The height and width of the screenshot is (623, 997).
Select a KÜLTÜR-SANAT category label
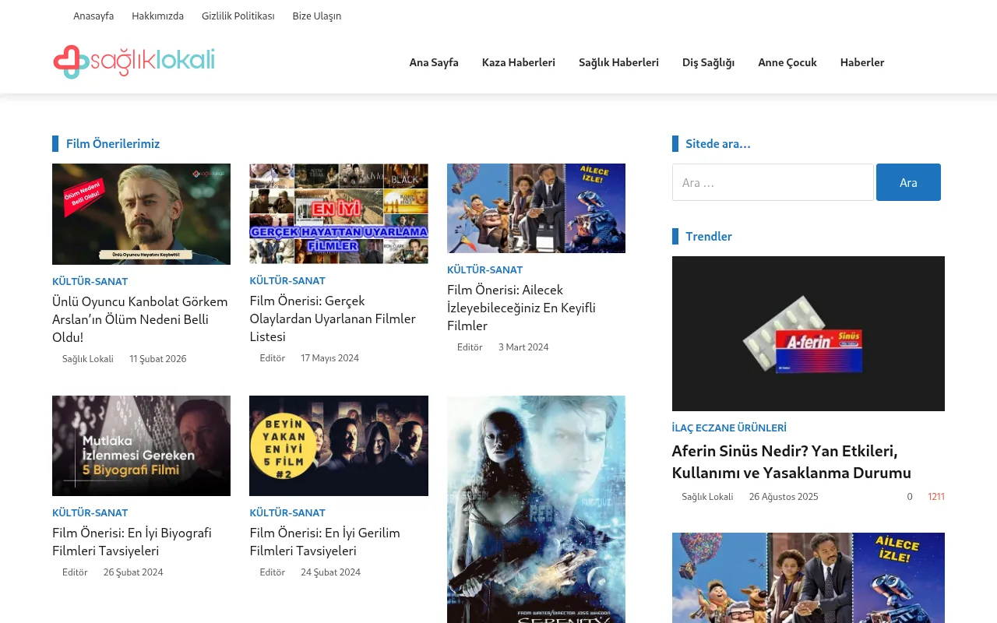[90, 281]
